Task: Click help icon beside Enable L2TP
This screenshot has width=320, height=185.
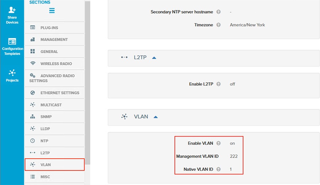Action: click(219, 84)
